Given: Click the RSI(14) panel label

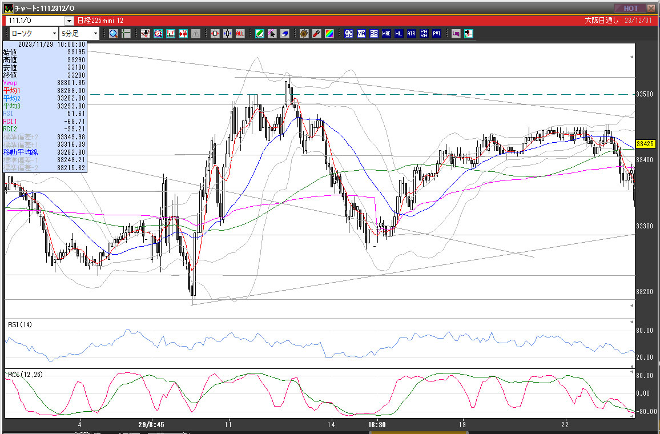Looking at the screenshot, I should pyautogui.click(x=20, y=324).
